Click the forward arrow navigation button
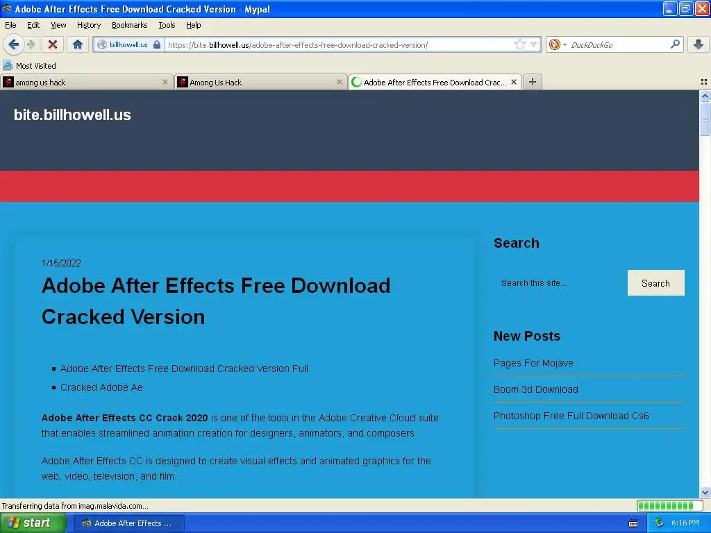 (x=31, y=44)
